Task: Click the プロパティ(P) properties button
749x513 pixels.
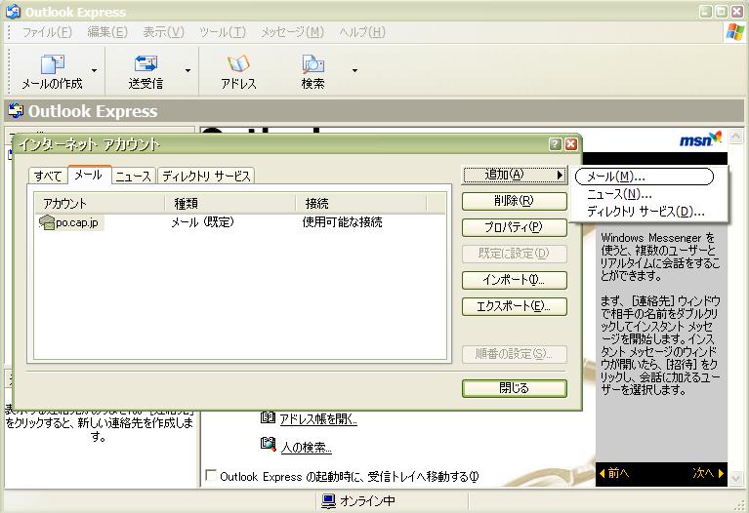Action: 515,227
